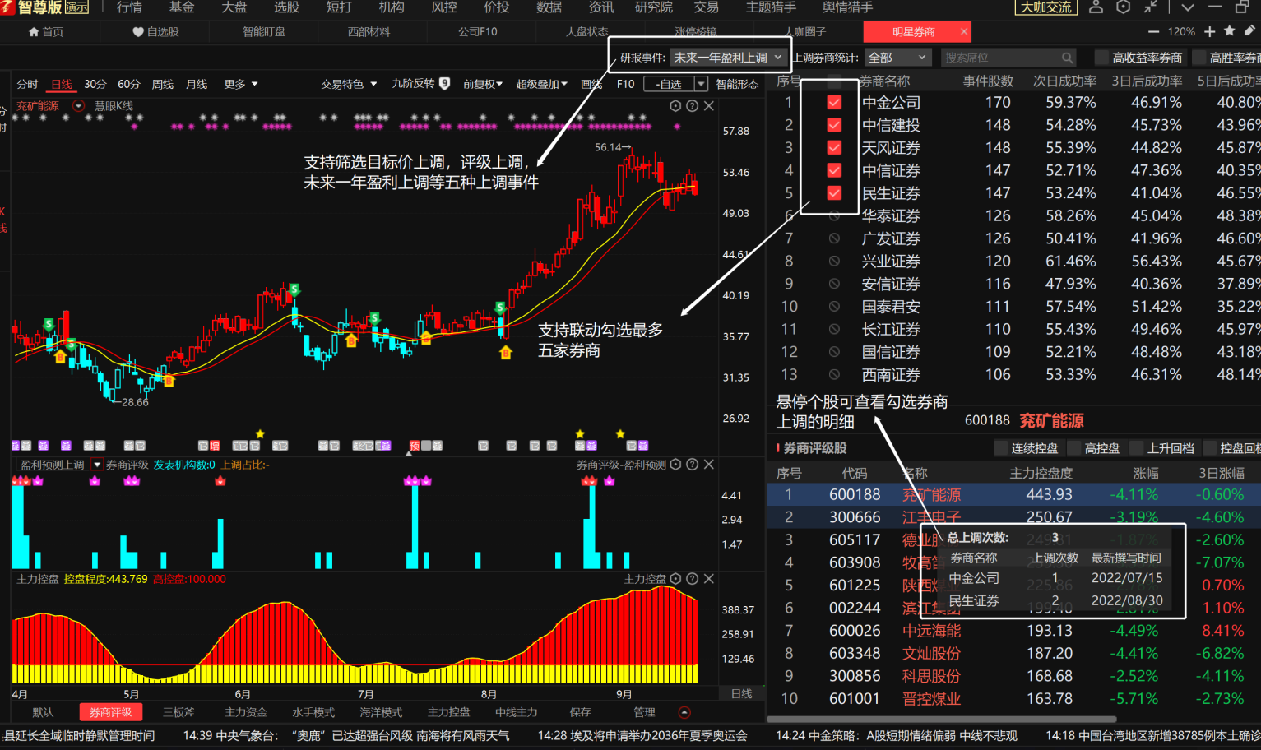
Task: Click the 九阶反转 shield icon
Action: coord(445,83)
